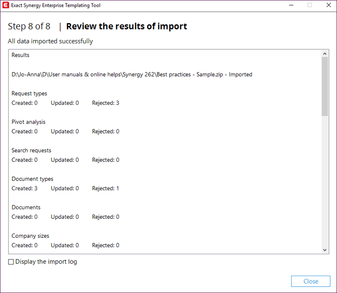The height and width of the screenshot is (293, 337).
Task: Click the results scrollbar down arrow
Action: click(325, 250)
